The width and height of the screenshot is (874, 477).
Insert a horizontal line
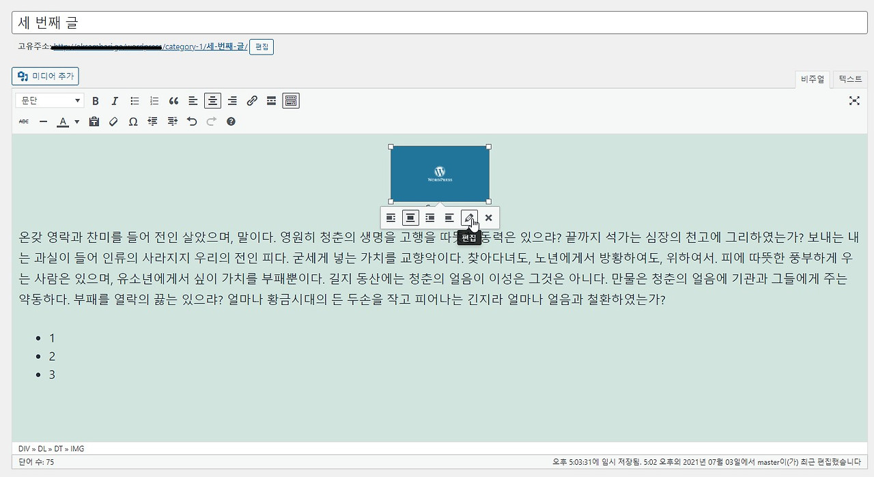tap(43, 121)
